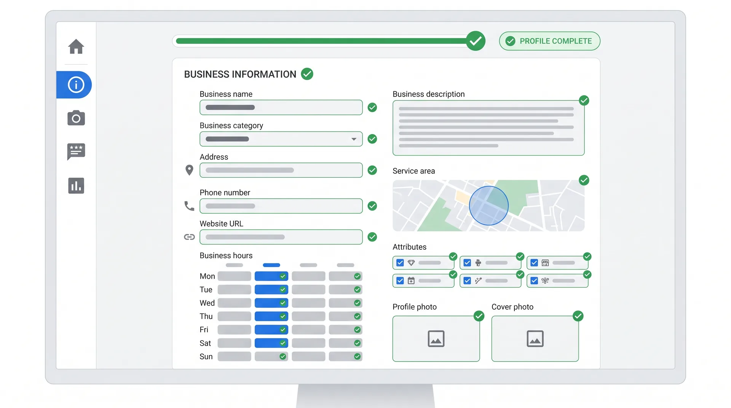Image resolution: width=731 pixels, height=408 pixels.
Task: Click the Cover photo placeholder
Action: click(x=535, y=339)
